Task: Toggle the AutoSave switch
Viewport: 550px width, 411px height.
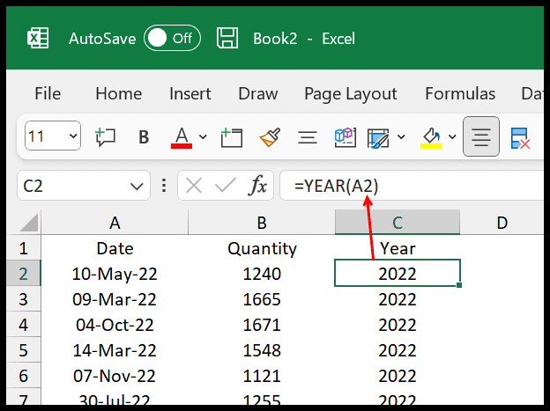Action: (x=172, y=39)
